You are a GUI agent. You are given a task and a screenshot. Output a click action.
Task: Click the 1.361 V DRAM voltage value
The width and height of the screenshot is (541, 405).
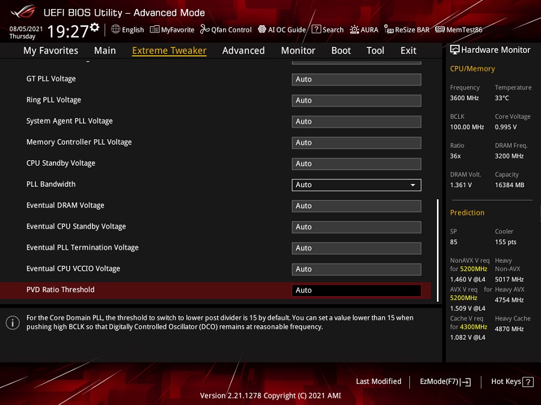[x=461, y=185]
